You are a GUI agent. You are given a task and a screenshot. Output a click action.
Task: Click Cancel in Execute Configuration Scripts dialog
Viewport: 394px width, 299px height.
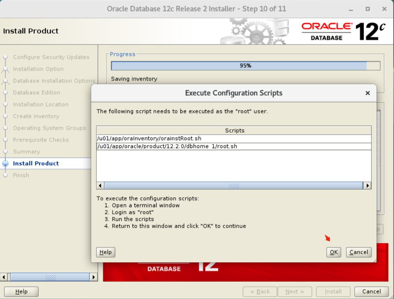359,252
